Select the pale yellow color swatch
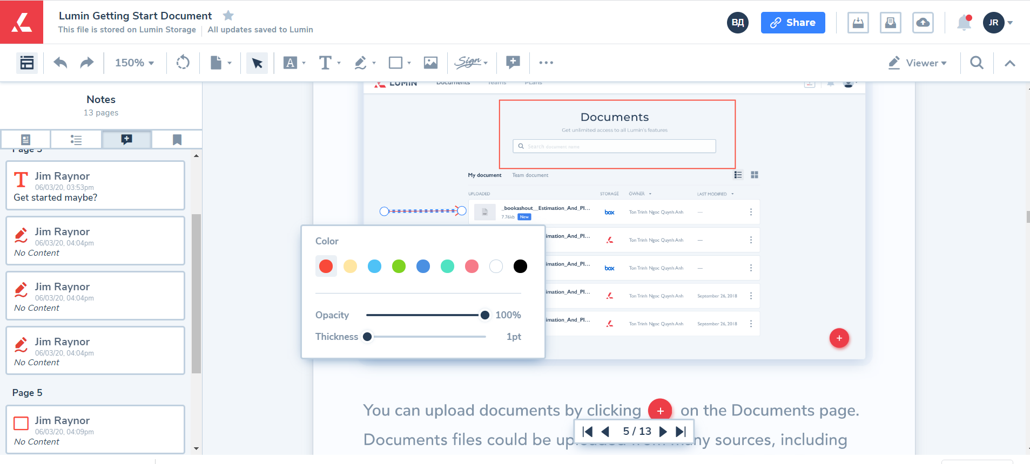1030x464 pixels. [x=351, y=266]
